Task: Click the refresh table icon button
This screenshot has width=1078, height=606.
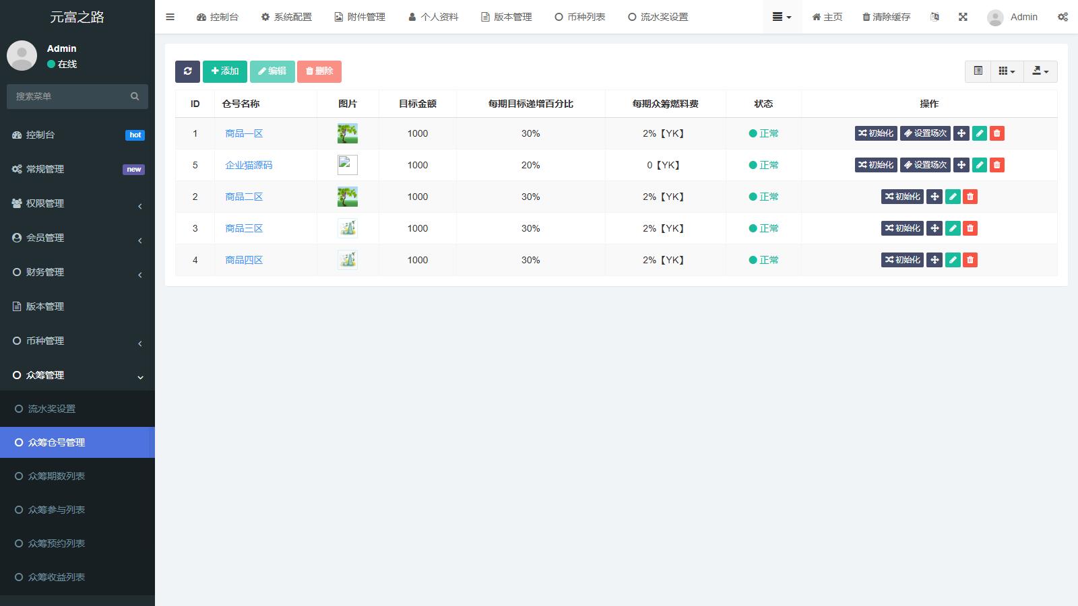Action: pyautogui.click(x=187, y=71)
